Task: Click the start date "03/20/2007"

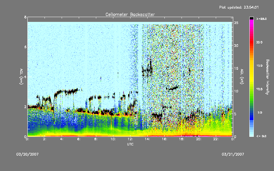Action: coord(27,154)
